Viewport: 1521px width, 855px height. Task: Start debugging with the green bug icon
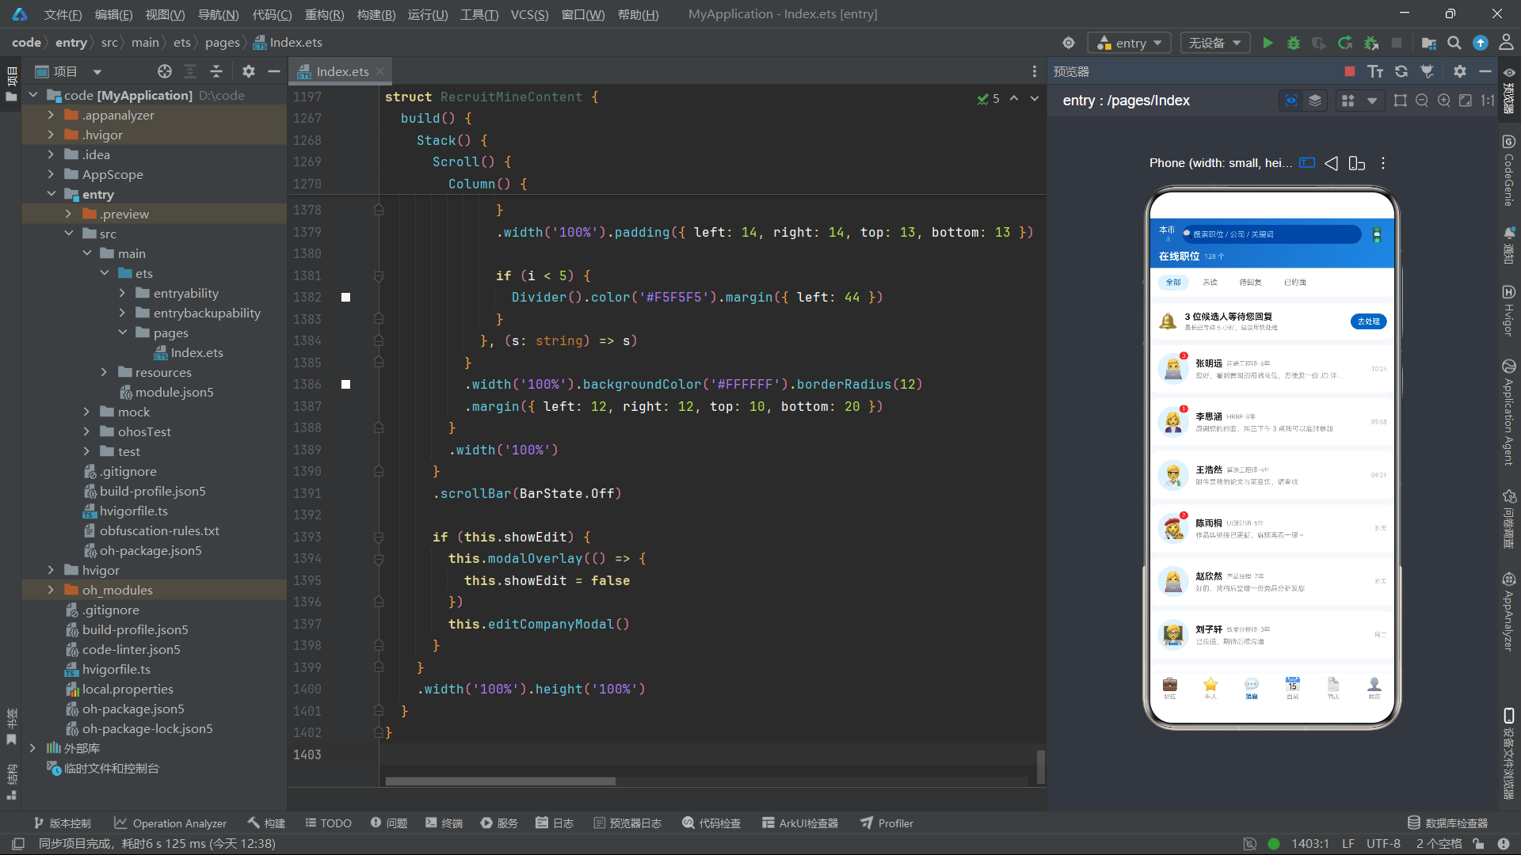click(x=1294, y=43)
